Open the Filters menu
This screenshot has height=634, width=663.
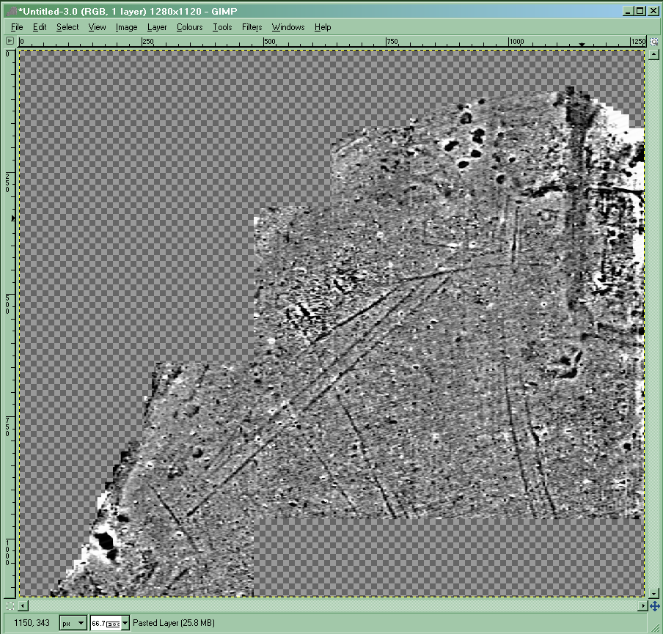pyautogui.click(x=252, y=27)
